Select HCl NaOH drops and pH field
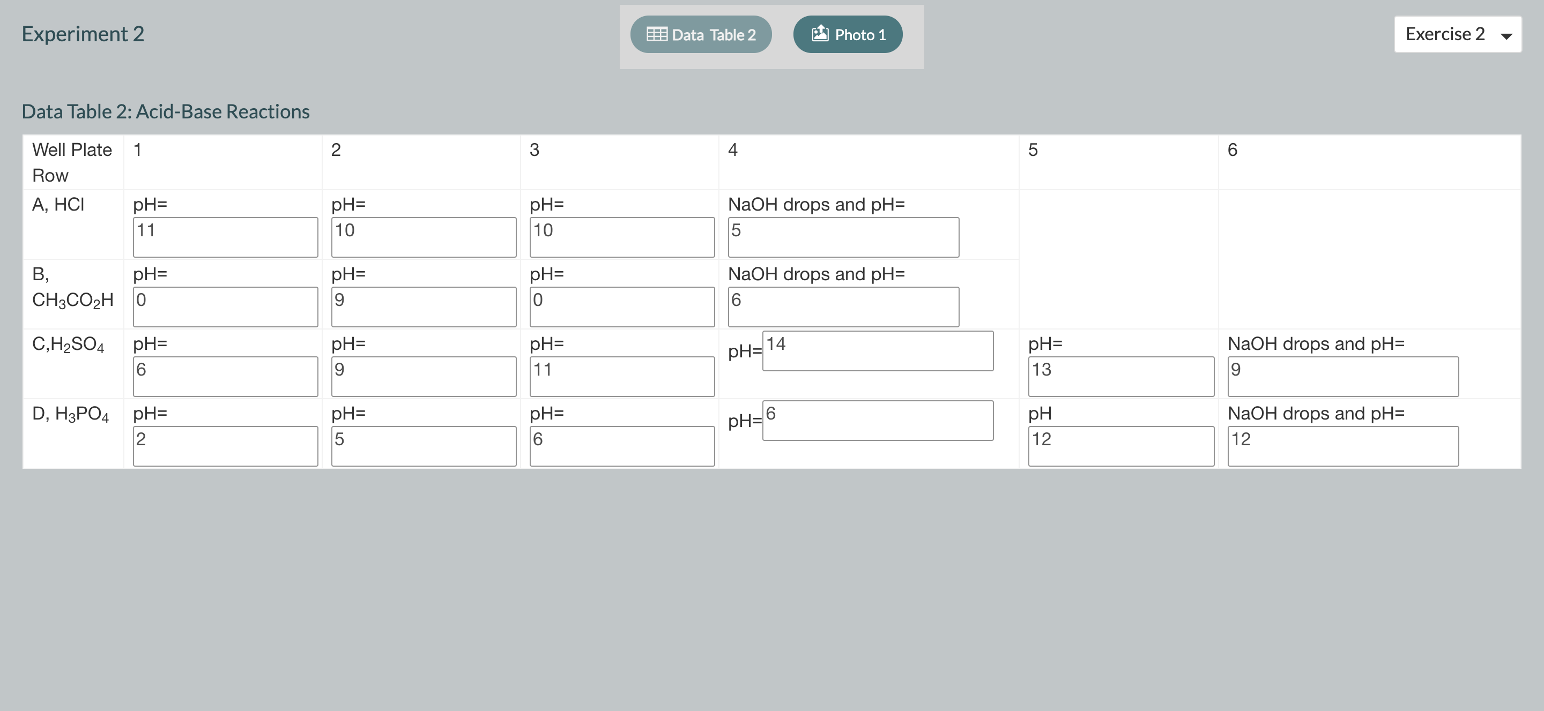Viewport: 1544px width, 711px height. point(843,237)
